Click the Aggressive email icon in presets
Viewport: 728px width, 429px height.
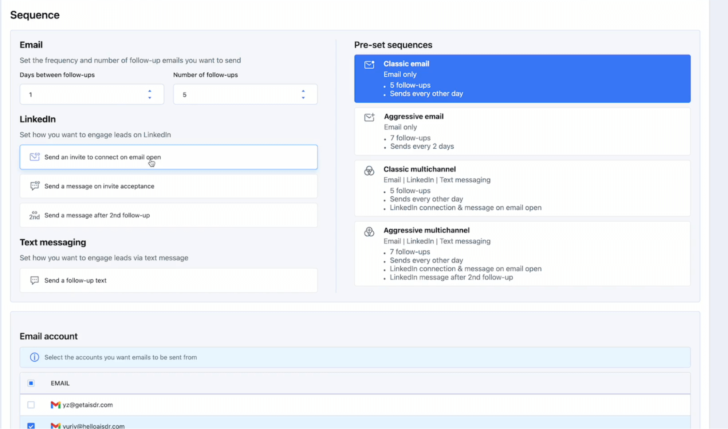pyautogui.click(x=369, y=117)
